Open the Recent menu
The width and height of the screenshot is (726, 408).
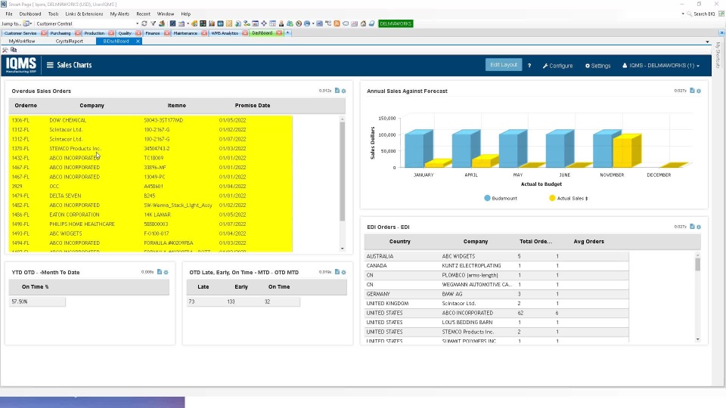click(x=143, y=14)
